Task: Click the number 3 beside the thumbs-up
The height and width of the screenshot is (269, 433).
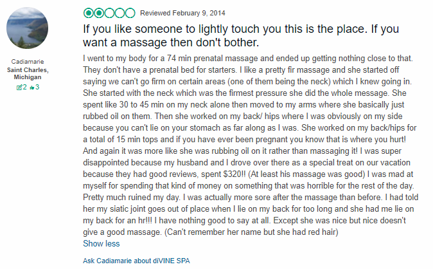Action: coord(37,87)
